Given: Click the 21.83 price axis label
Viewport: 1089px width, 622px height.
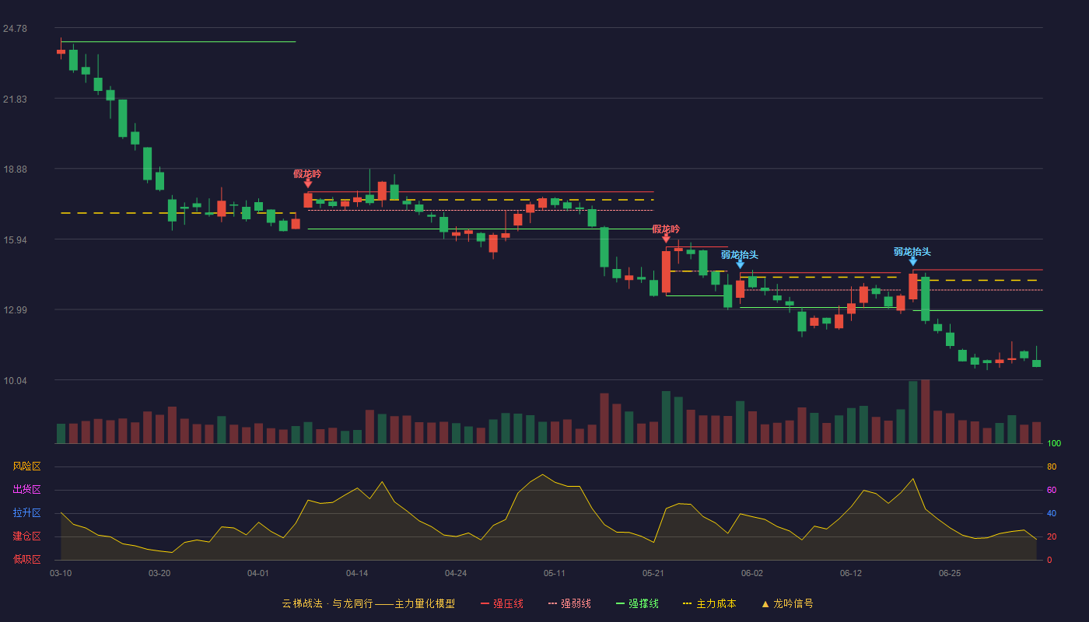Looking at the screenshot, I should [15, 100].
